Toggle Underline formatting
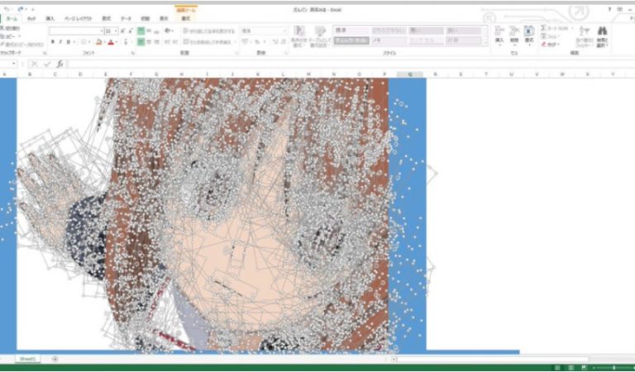The height and width of the screenshot is (372, 635). click(x=68, y=42)
